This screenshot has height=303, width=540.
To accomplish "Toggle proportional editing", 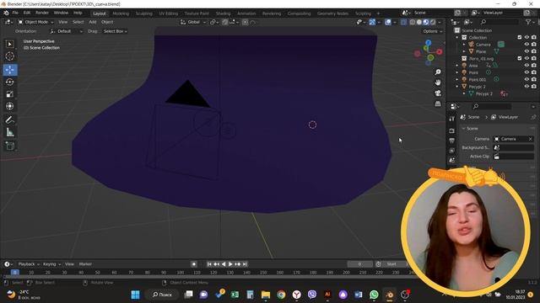I will click(x=245, y=22).
